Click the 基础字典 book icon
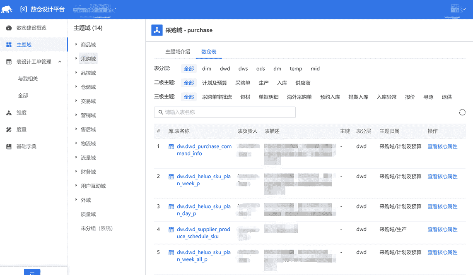473x275 pixels. [x=9, y=147]
